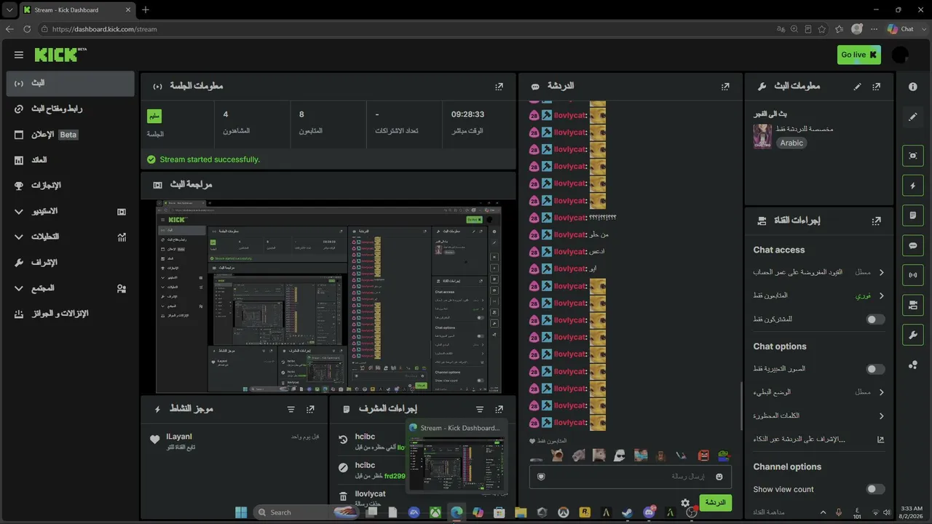Click the stream preview video in مراجعة البث

[x=328, y=297]
